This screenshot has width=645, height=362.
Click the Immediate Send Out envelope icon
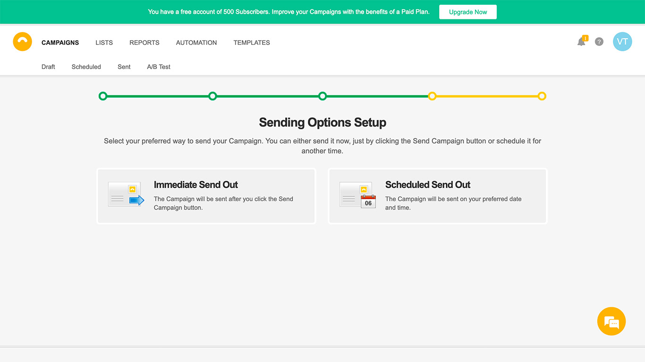click(x=126, y=194)
